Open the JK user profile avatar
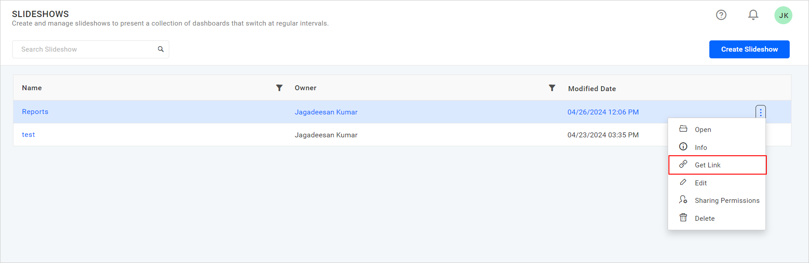The height and width of the screenshot is (263, 809). [783, 15]
